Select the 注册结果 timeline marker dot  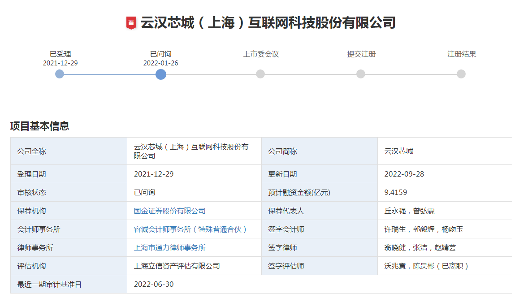(x=461, y=74)
